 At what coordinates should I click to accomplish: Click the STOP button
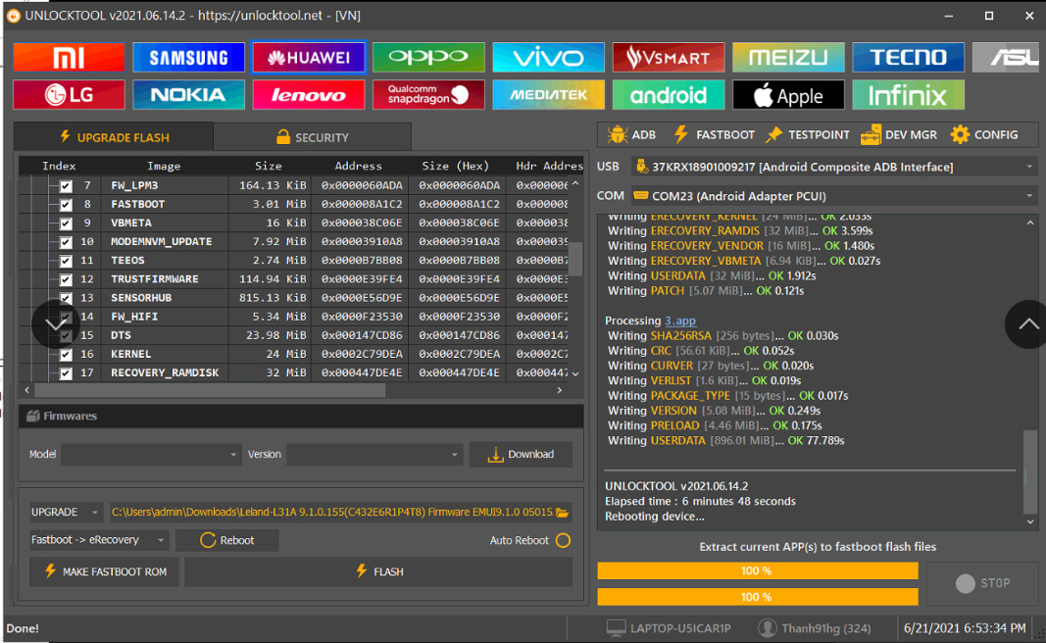click(982, 583)
